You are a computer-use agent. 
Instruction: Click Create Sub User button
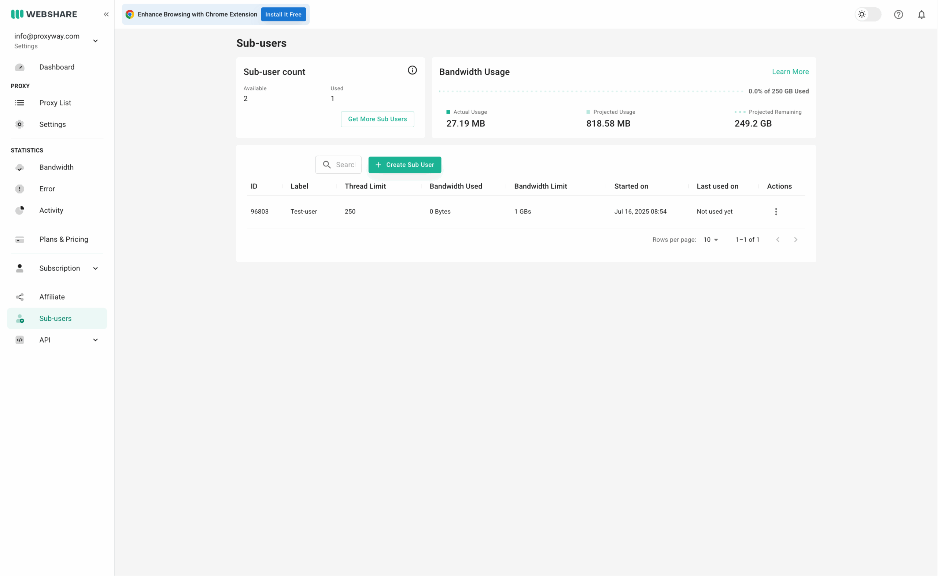pos(405,165)
